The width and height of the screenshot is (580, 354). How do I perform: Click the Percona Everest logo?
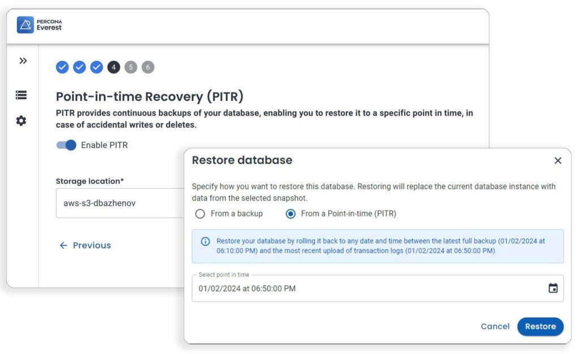[39, 25]
